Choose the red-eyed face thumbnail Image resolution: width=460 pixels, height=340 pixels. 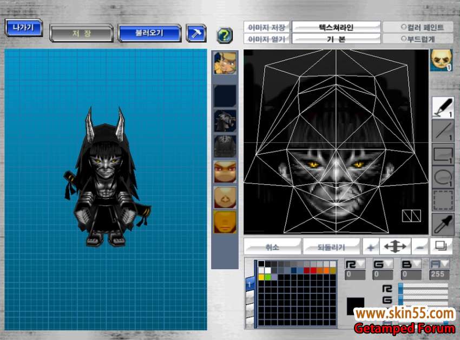coord(225,171)
